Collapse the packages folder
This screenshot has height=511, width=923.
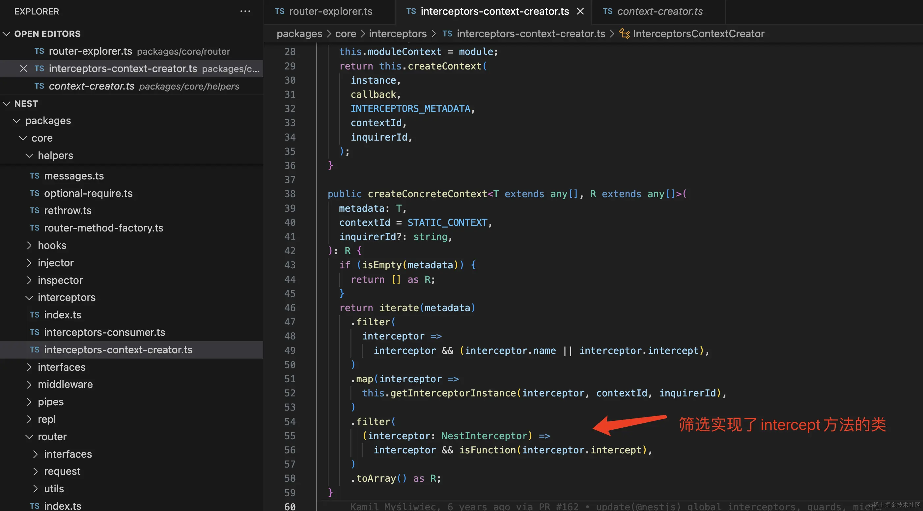click(x=16, y=121)
